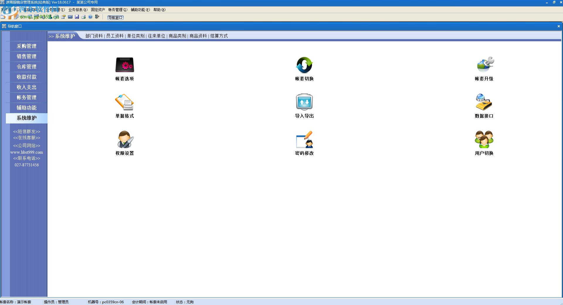Open the 商品类别 link in top bar

point(177,36)
